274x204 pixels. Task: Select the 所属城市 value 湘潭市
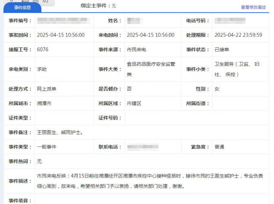[x=44, y=104]
